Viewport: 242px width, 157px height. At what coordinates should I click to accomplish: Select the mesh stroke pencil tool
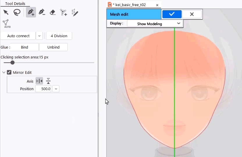point(75,12)
